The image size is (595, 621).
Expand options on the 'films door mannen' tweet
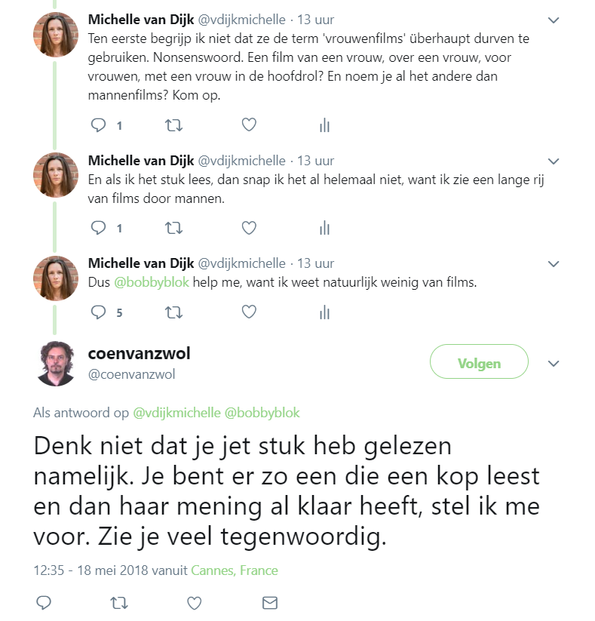[554, 161]
